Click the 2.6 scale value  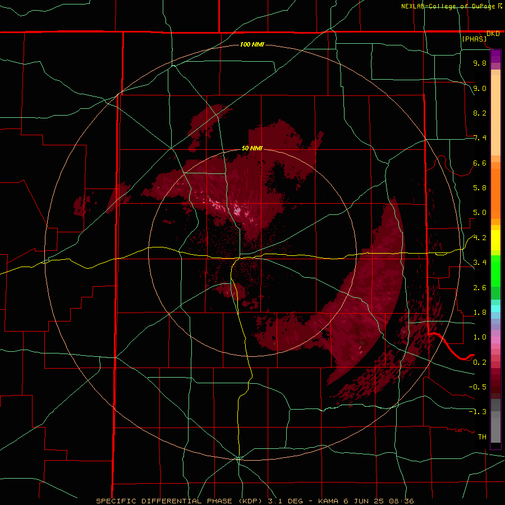[x=480, y=288]
